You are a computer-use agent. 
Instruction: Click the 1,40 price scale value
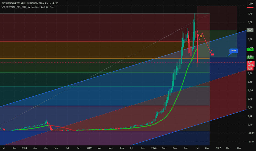coord(250,14)
